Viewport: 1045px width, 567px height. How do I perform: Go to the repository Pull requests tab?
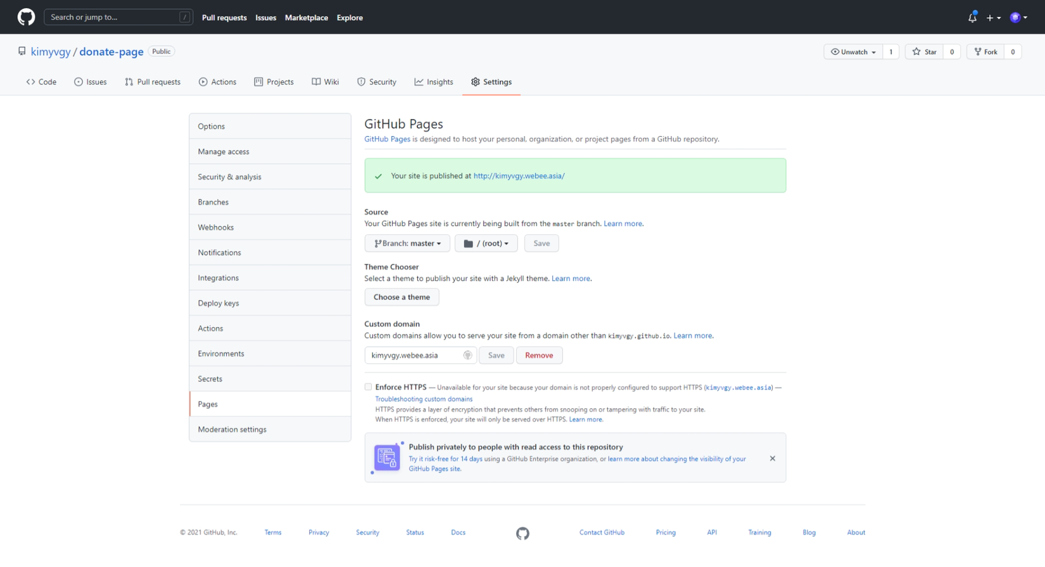pos(153,82)
